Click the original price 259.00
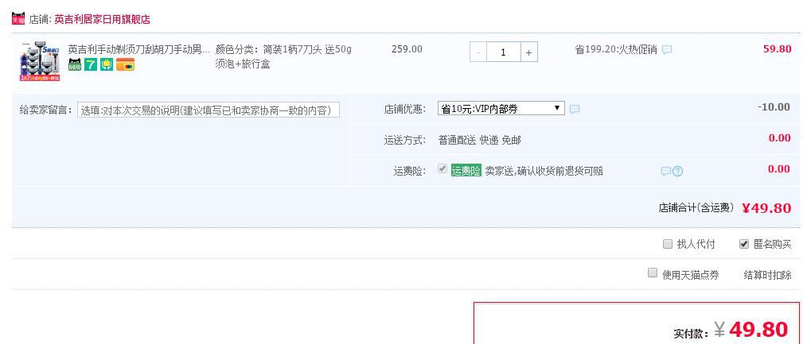This screenshot has width=811, height=344. 407,49
